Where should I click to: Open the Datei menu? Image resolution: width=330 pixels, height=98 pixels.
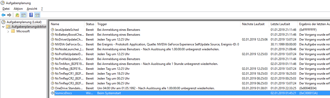6,9
